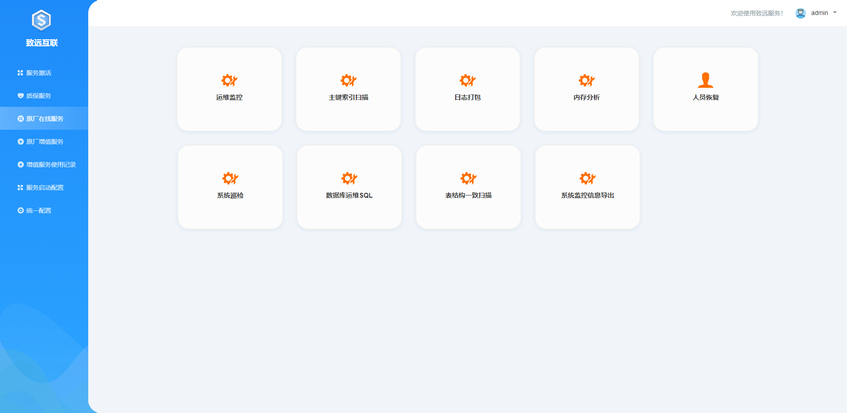Navigate to 统一配置 in the sidebar

[44, 210]
